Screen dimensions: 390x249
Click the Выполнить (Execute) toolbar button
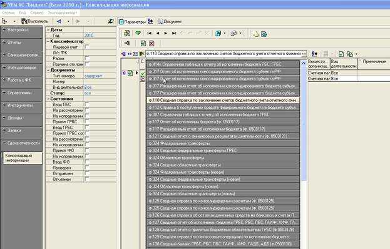click(x=35, y=21)
